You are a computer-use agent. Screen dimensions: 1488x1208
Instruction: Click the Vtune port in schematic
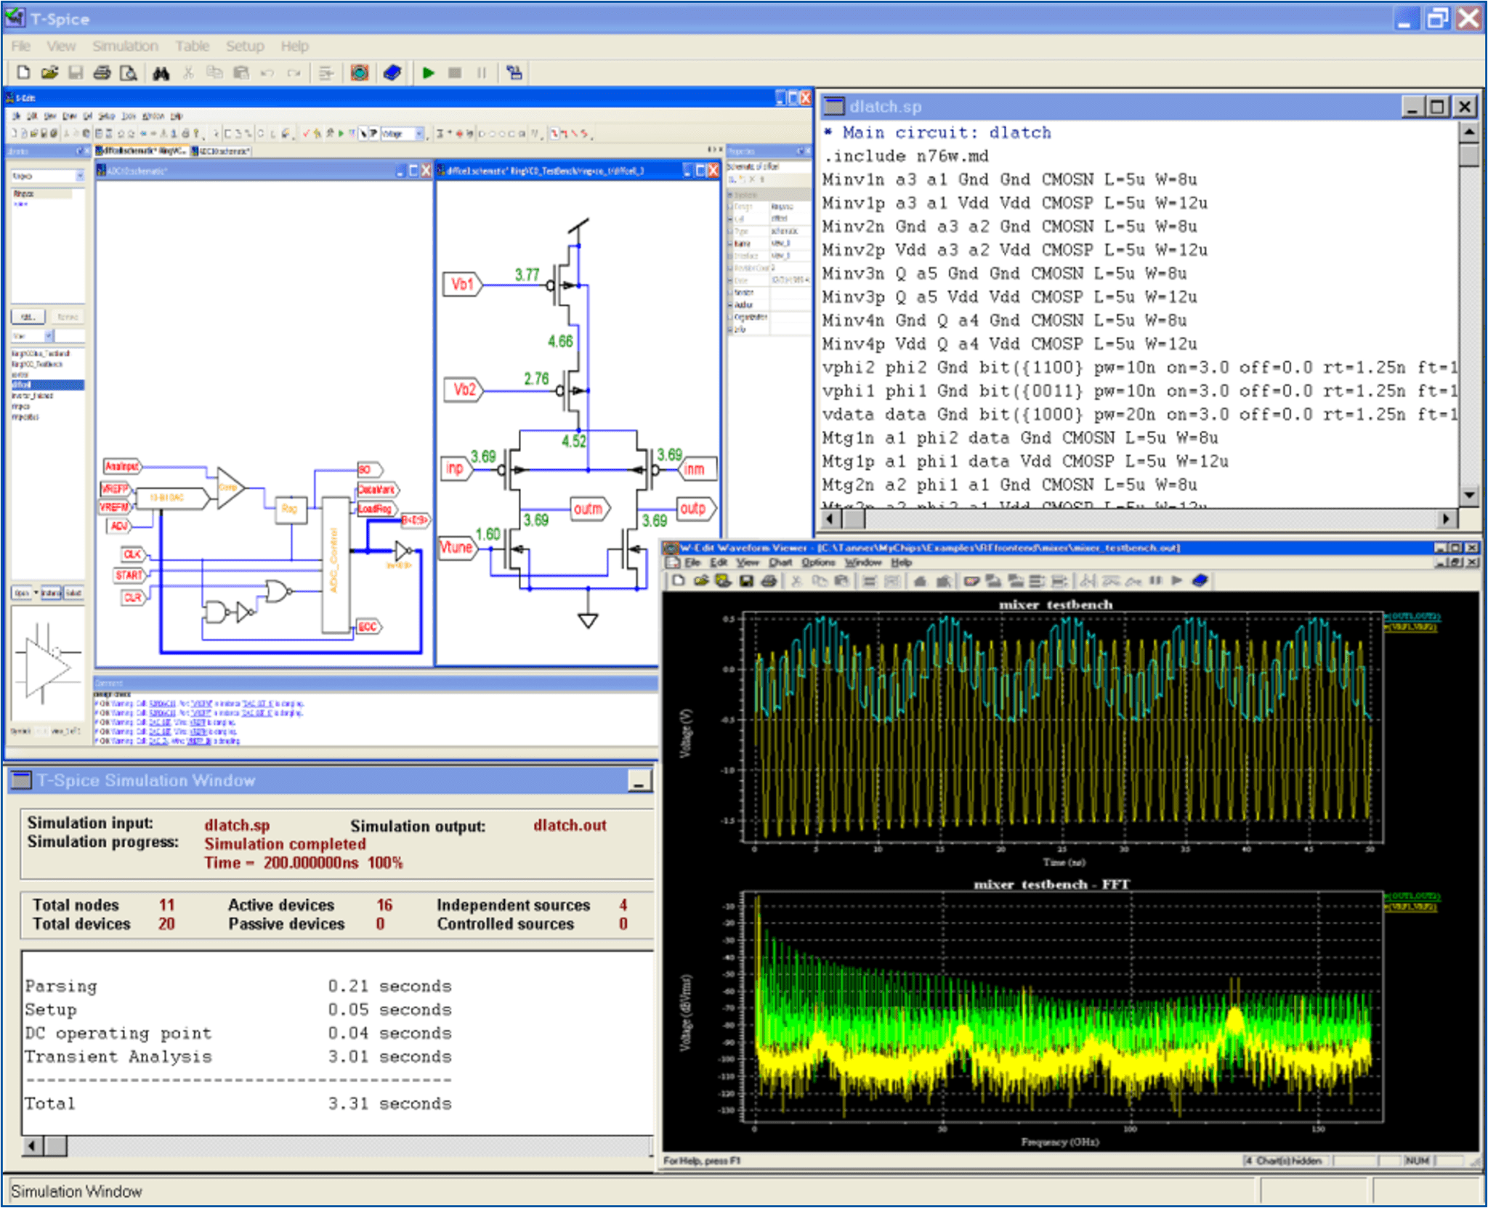456,547
